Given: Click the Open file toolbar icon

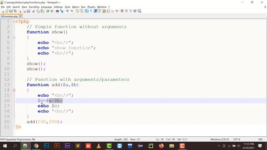Looking at the screenshot, I should (7, 11).
